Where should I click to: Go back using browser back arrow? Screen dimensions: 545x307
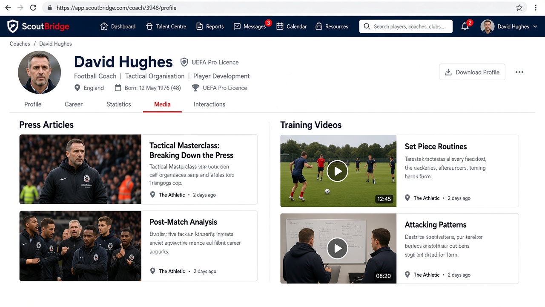point(8,8)
